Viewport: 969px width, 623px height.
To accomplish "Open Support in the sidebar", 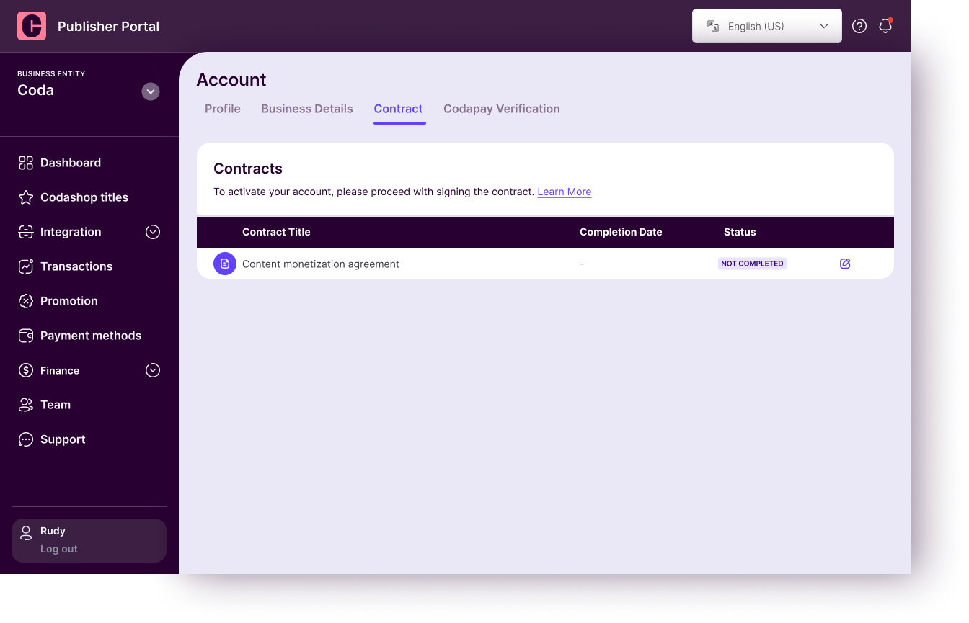I will [x=63, y=439].
